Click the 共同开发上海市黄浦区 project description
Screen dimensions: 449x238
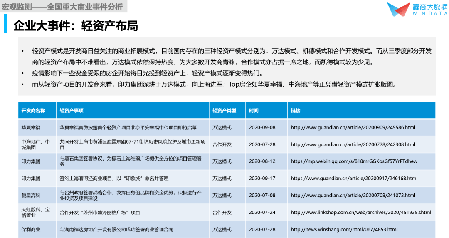tap(133, 144)
